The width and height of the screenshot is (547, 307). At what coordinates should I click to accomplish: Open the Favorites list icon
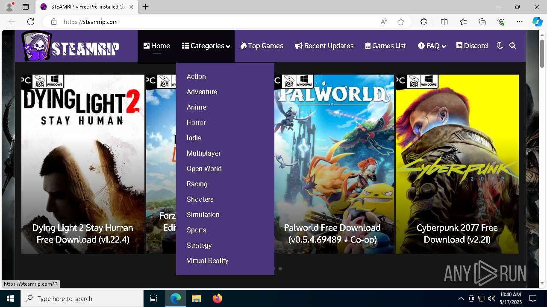(x=463, y=22)
